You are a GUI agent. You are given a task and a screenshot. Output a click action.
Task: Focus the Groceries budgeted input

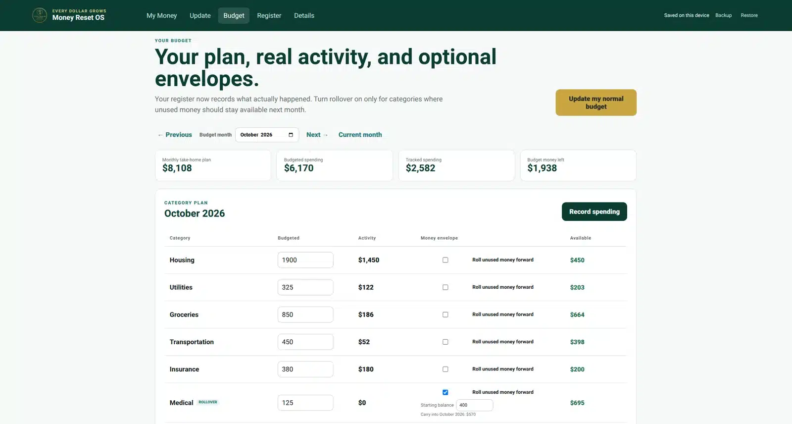(305, 315)
